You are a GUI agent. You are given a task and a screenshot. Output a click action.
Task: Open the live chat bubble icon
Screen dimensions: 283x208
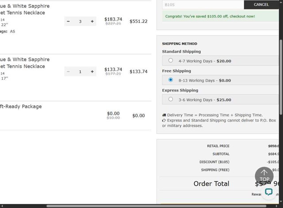[x=268, y=192]
